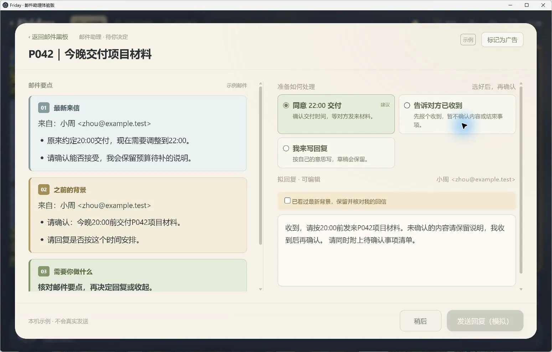The width and height of the screenshot is (552, 352).
Task: Click 发送回复（模拟）button
Action: click(485, 321)
